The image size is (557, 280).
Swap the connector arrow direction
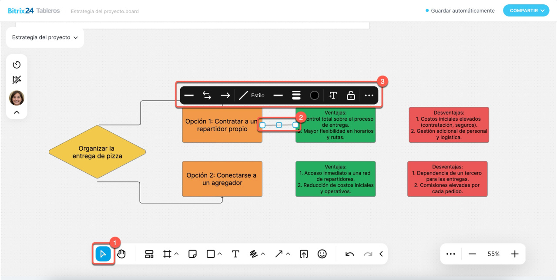click(x=207, y=96)
